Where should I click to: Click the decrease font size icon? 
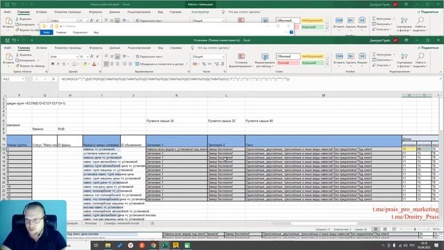(x=98, y=57)
